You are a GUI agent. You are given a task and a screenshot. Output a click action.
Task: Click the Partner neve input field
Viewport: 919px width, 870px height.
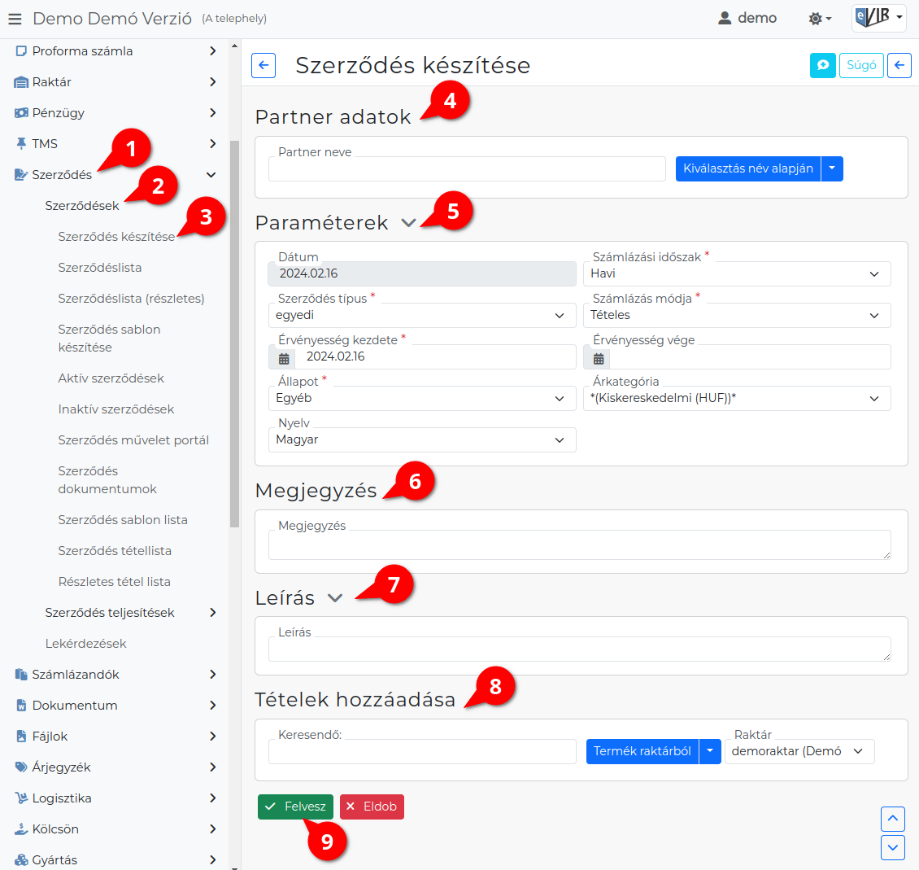(467, 169)
